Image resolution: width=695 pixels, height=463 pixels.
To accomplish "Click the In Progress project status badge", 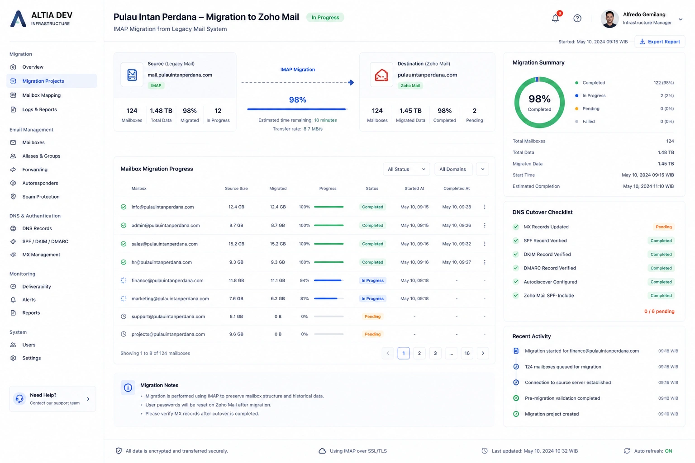I will pos(325,17).
